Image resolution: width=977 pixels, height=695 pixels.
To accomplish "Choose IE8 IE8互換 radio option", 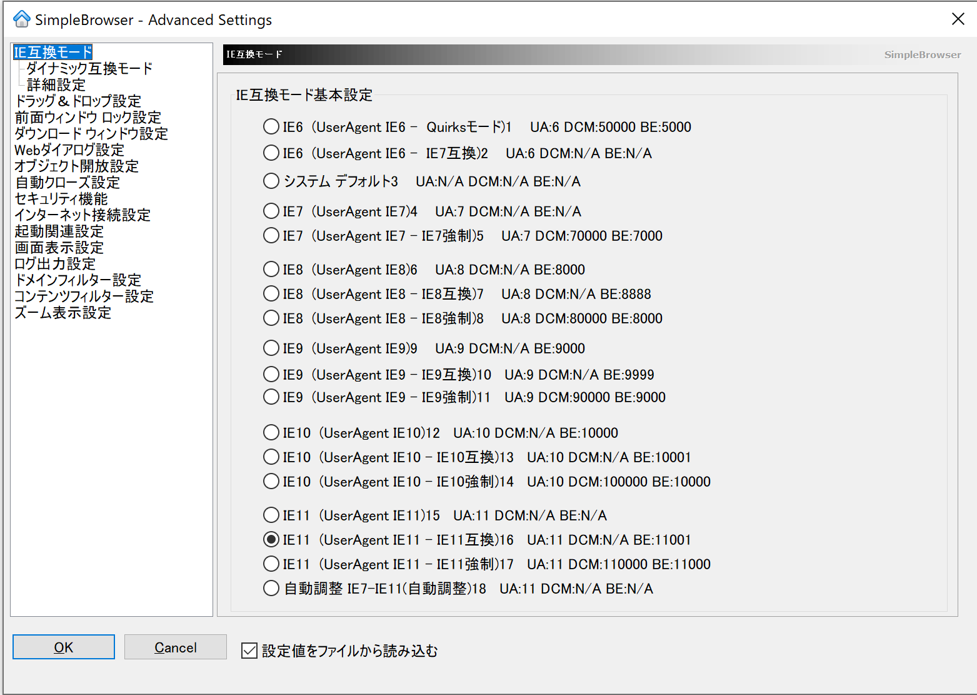I will point(271,294).
